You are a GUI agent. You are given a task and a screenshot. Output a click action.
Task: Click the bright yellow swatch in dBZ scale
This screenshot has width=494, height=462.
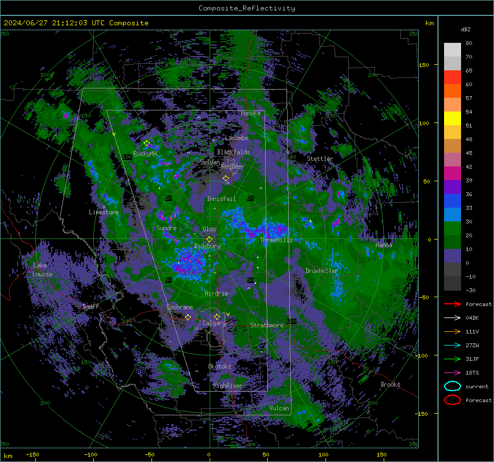pyautogui.click(x=452, y=119)
